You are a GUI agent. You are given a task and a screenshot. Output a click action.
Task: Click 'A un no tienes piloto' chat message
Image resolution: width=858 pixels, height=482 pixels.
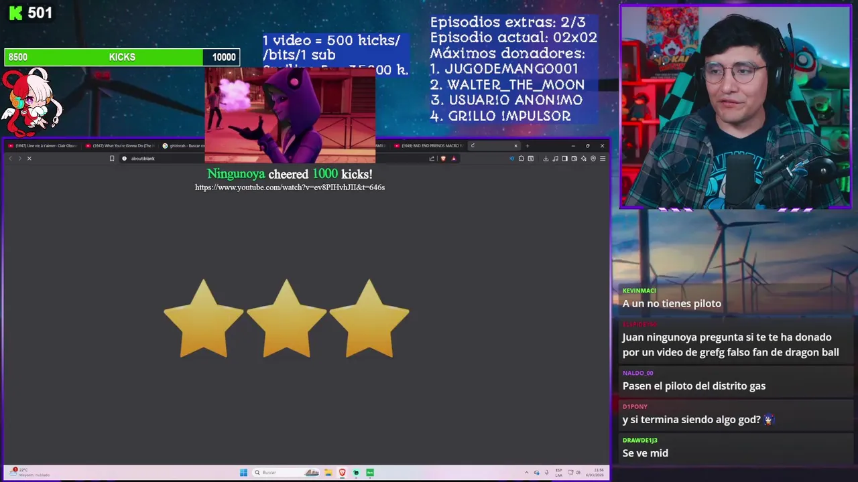[x=672, y=303]
